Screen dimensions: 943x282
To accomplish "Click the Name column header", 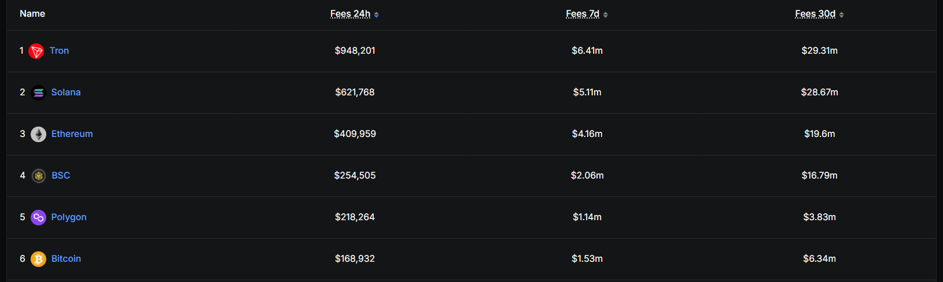I will click(32, 14).
